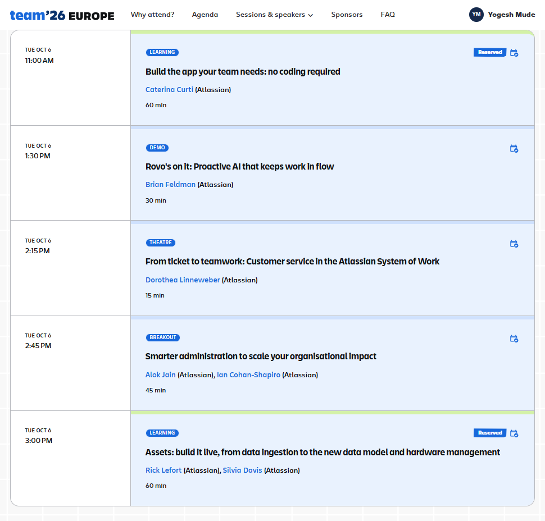Click the LEARNING tag on 3:00 PM session
The height and width of the screenshot is (521, 545).
162,433
